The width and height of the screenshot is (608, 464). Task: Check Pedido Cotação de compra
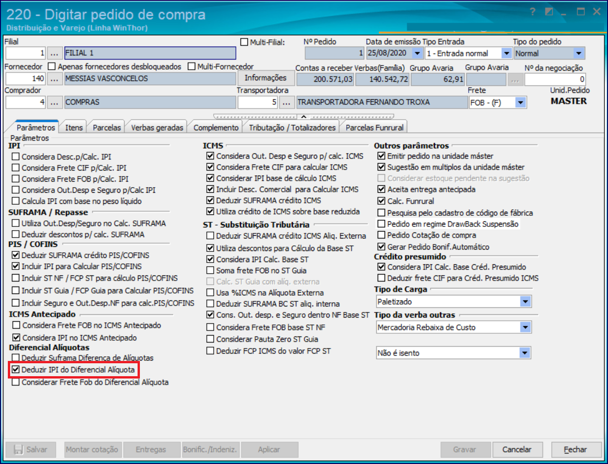[x=381, y=235]
